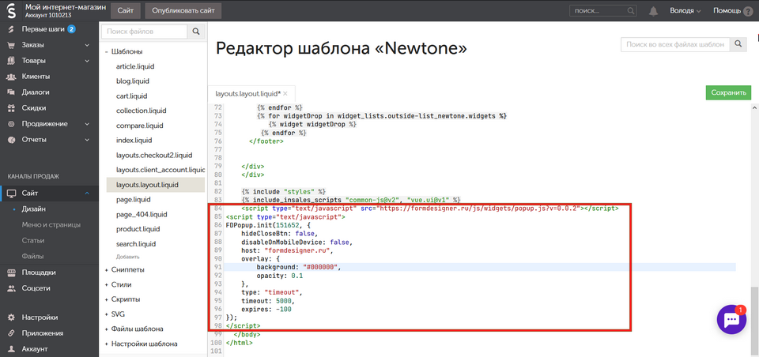Click the Настройки gear icon in sidebar
The height and width of the screenshot is (357, 759).
pos(12,317)
